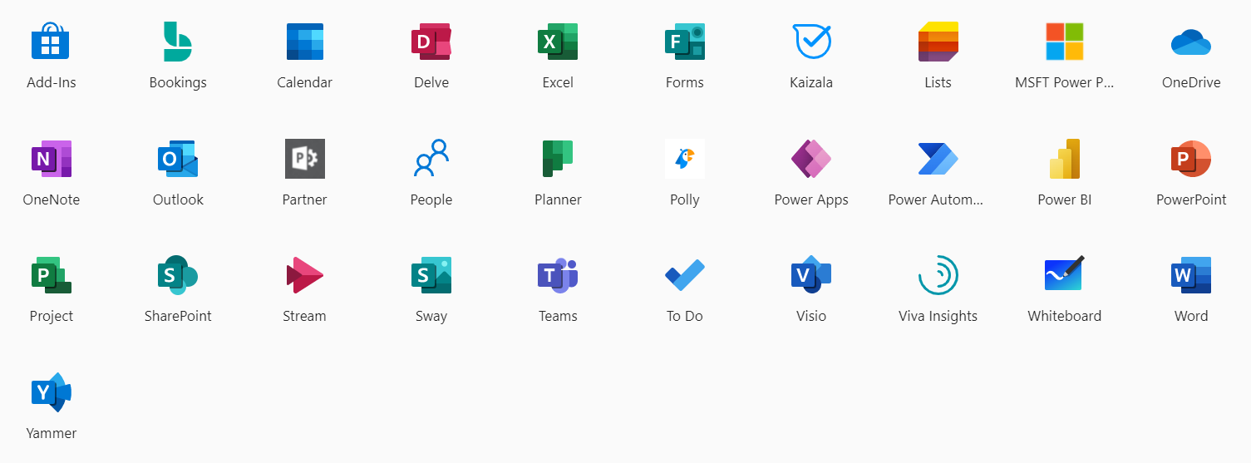Open the Sway app icon
This screenshot has height=463, width=1251.
431,275
